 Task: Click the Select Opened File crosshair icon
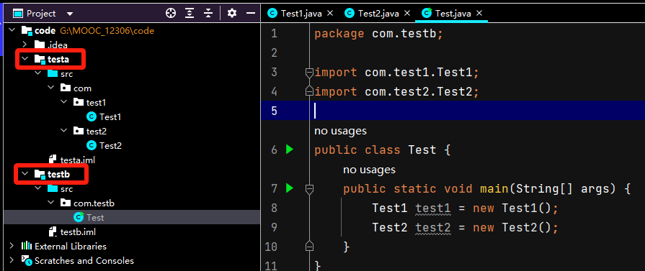[x=171, y=14]
